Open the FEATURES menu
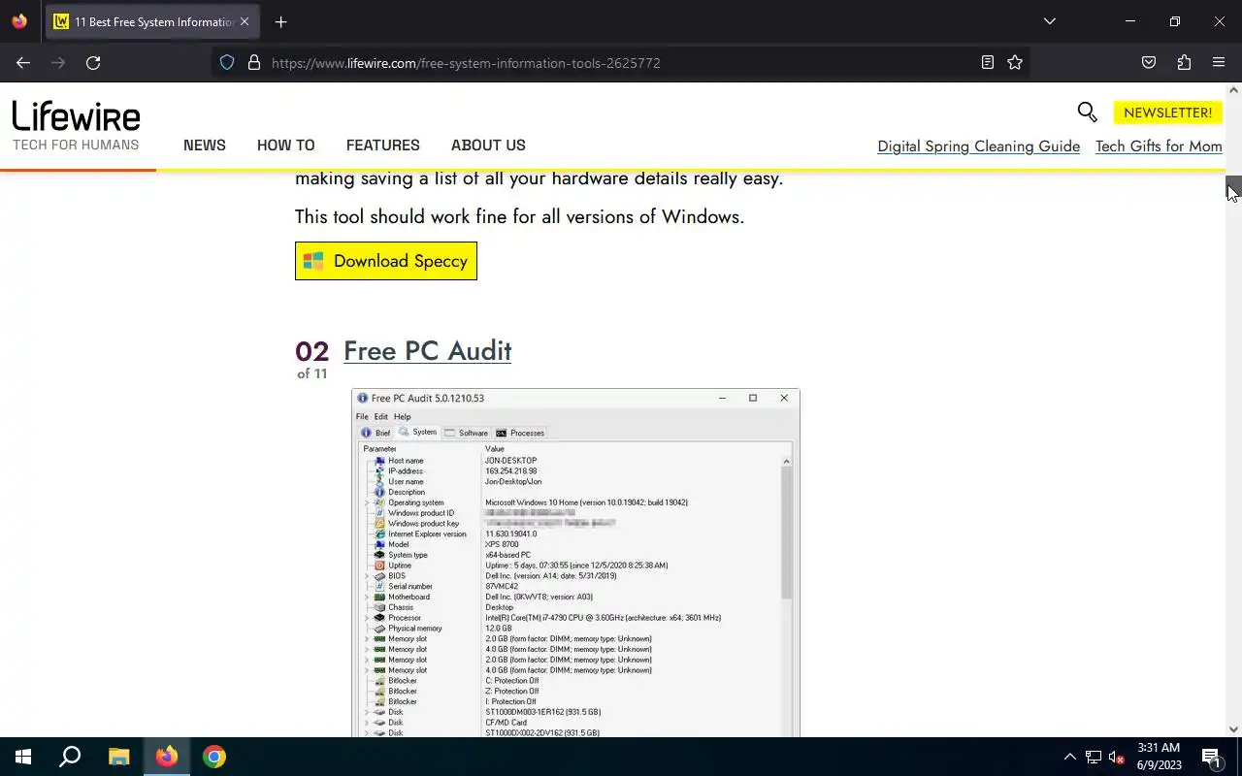This screenshot has height=776, width=1242. click(x=382, y=145)
